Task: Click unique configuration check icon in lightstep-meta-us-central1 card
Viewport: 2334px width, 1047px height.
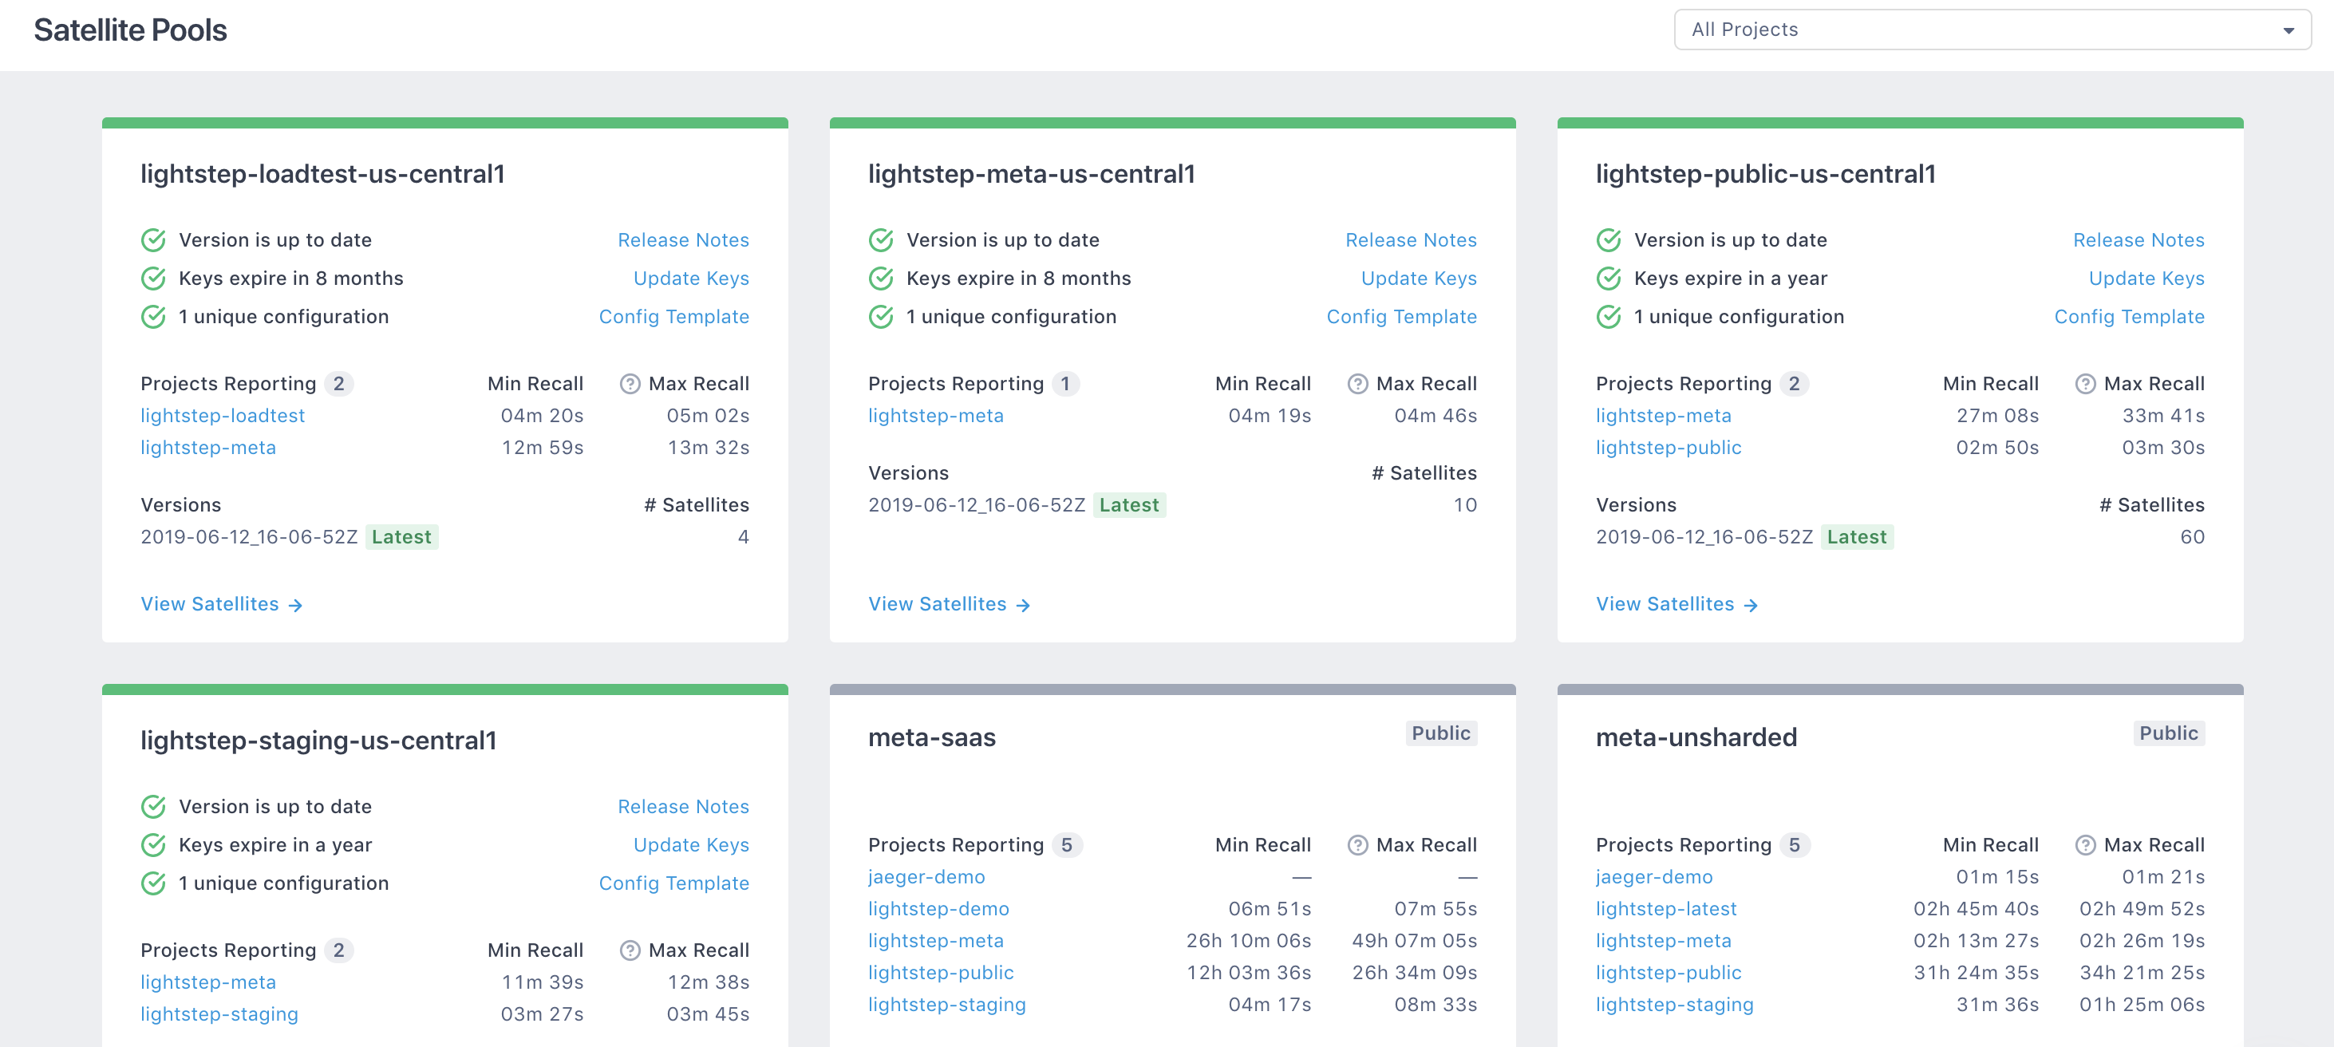Action: click(x=881, y=316)
